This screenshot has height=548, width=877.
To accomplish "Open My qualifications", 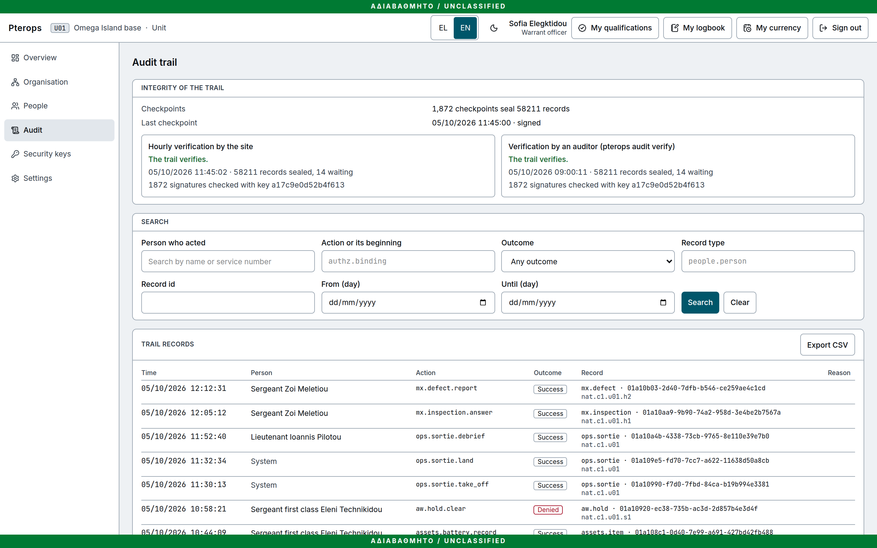I will tap(615, 28).
